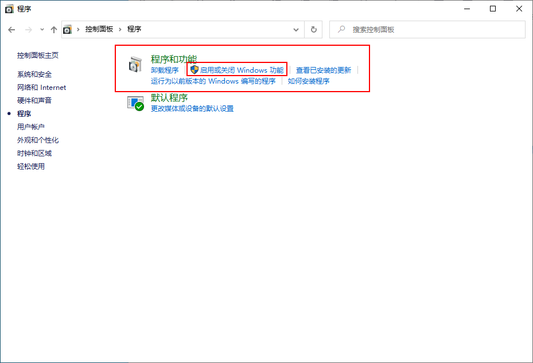Screen dimensions: 533x363
Task: Open the address bar history dropdown
Action: (x=296, y=30)
